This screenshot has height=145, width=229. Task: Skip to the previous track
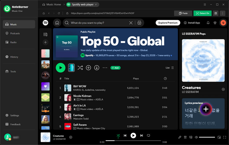tap(125, 136)
